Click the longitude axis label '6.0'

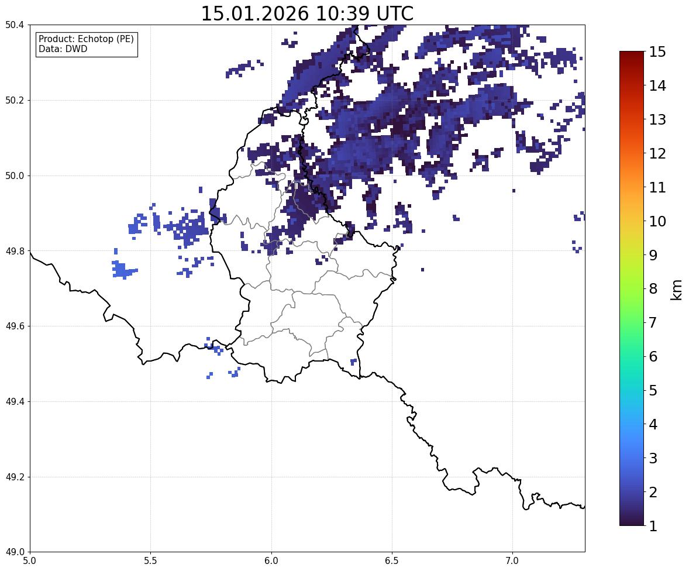[271, 561]
